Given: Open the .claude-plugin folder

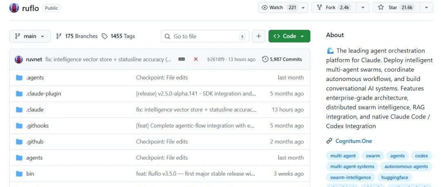Looking at the screenshot, I should coord(44,94).
